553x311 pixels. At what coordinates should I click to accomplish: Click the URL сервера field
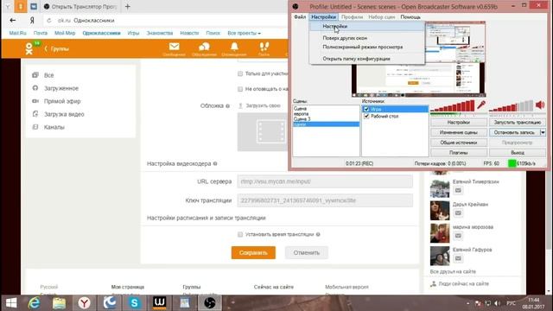[325, 181]
